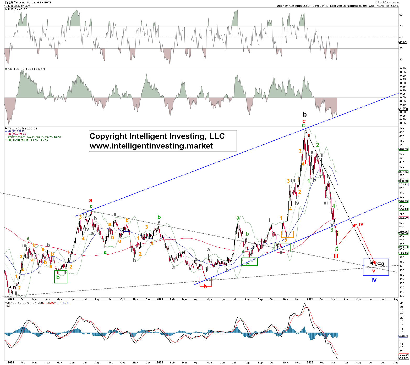The height and width of the screenshot is (365, 410).
Task: Click the 440.59 pivot price tag
Action: (403, 149)
